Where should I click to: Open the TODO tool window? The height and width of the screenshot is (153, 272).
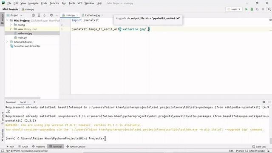pyautogui.click(x=23, y=147)
